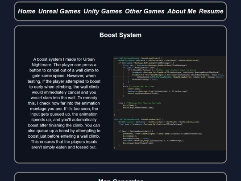Screen dimensions: 241x181
Task: Open the Home navigation link
Action: [x=27, y=11]
